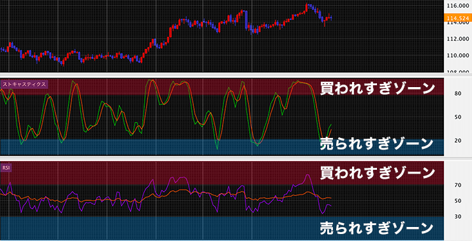Click the RSI 30 level label

[458, 216]
